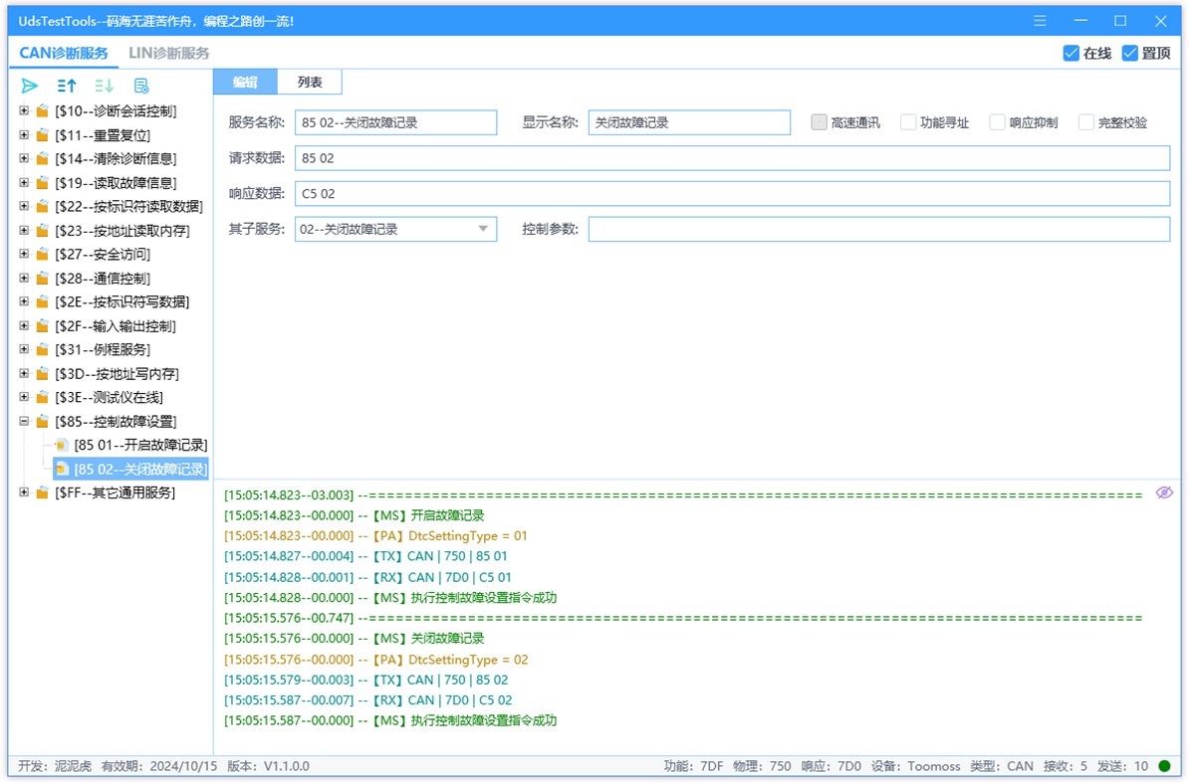Click the move-up list icon in toolbar
Image resolution: width=1189 pixels, height=783 pixels.
click(67, 86)
